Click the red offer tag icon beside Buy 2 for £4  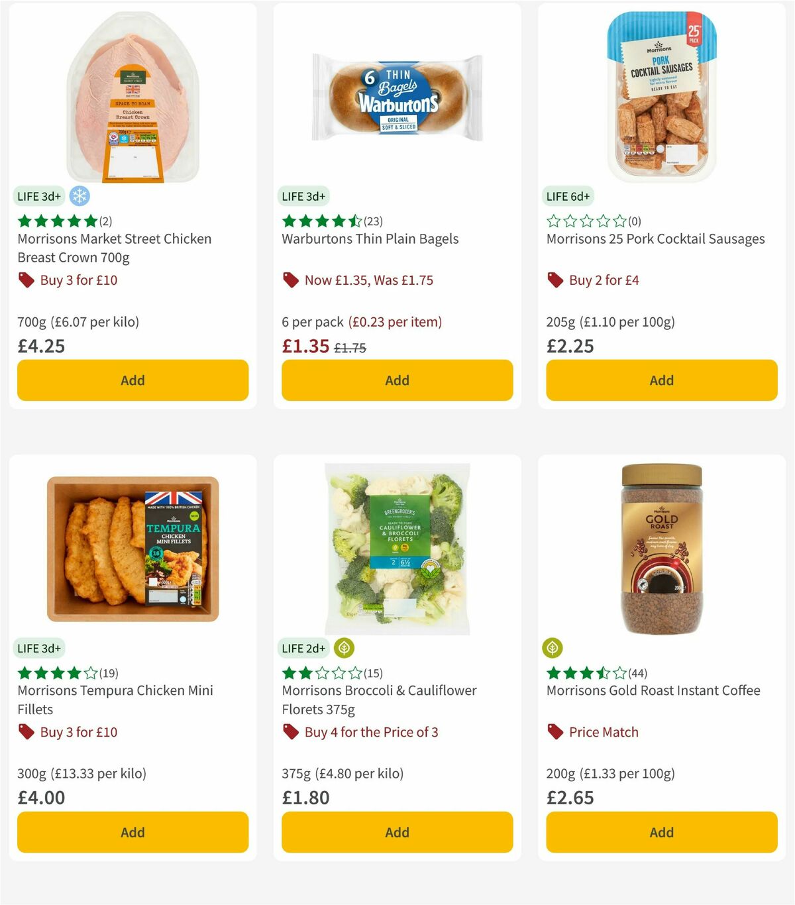[x=554, y=280]
